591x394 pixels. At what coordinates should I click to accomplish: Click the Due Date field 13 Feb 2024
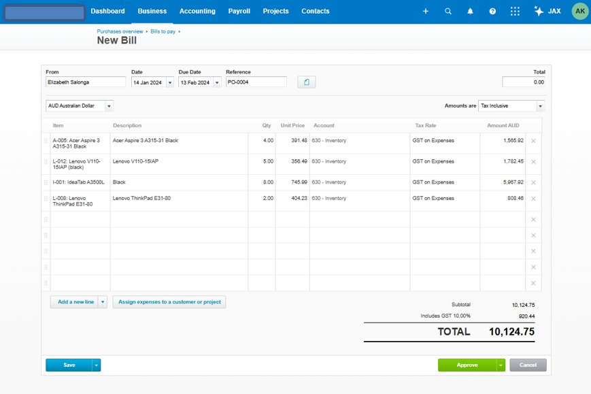tap(196, 82)
